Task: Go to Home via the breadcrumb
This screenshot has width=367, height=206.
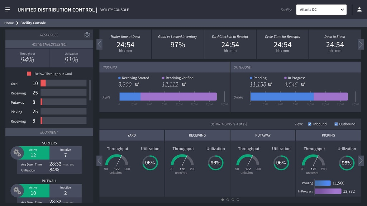Action: (x=9, y=23)
